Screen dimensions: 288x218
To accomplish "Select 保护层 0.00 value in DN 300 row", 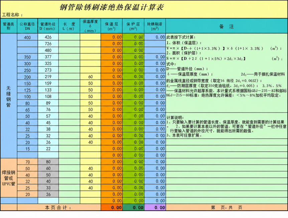I will pos(133,64).
